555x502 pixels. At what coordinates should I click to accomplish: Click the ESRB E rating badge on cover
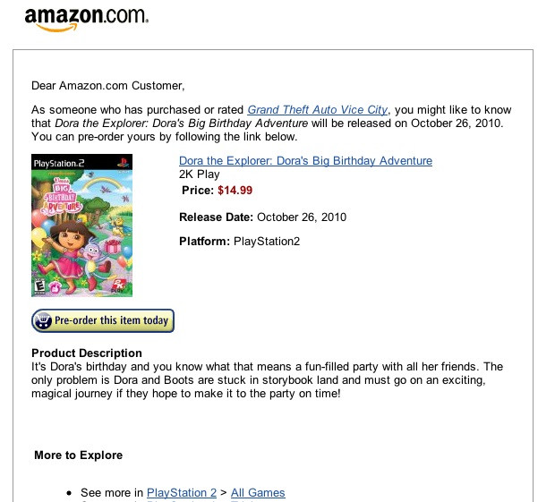click(38, 285)
